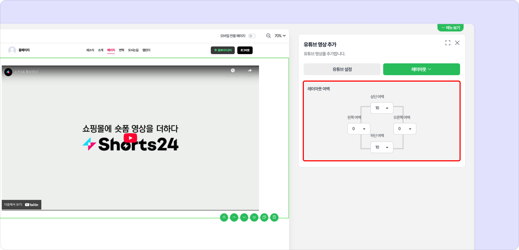Click the 홈페이지 관리 button
Image resolution: width=519 pixels, height=250 pixels.
pos(223,50)
